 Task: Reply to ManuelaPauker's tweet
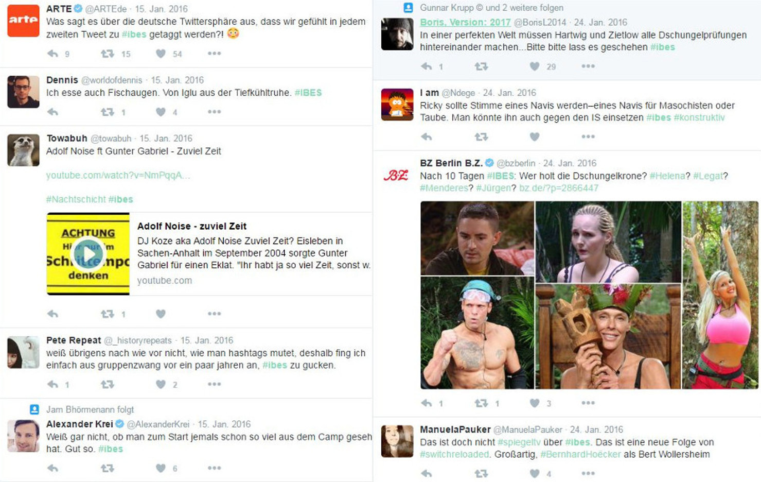(426, 473)
